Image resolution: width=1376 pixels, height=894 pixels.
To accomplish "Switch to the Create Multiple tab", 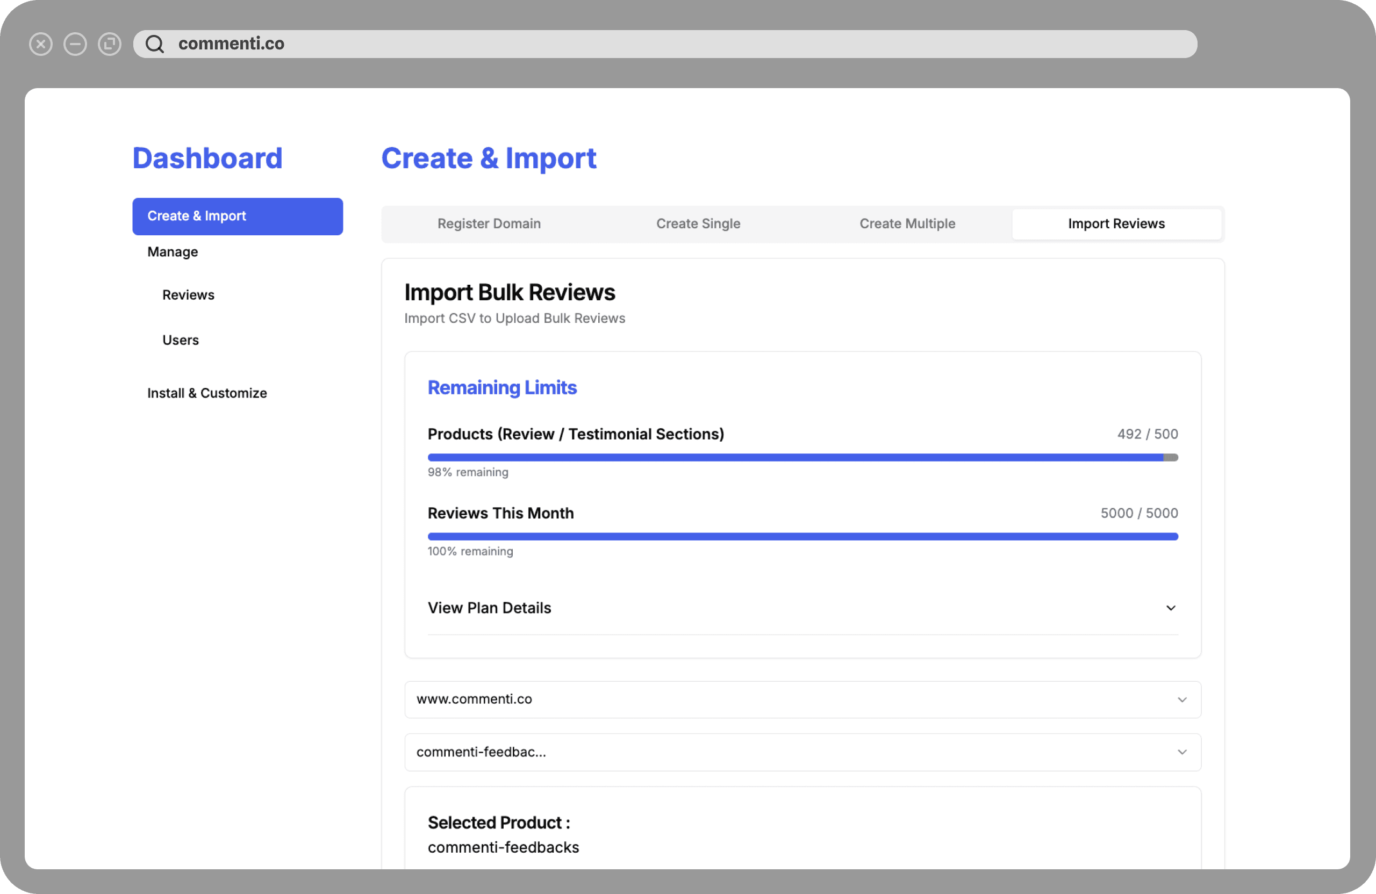I will [907, 223].
